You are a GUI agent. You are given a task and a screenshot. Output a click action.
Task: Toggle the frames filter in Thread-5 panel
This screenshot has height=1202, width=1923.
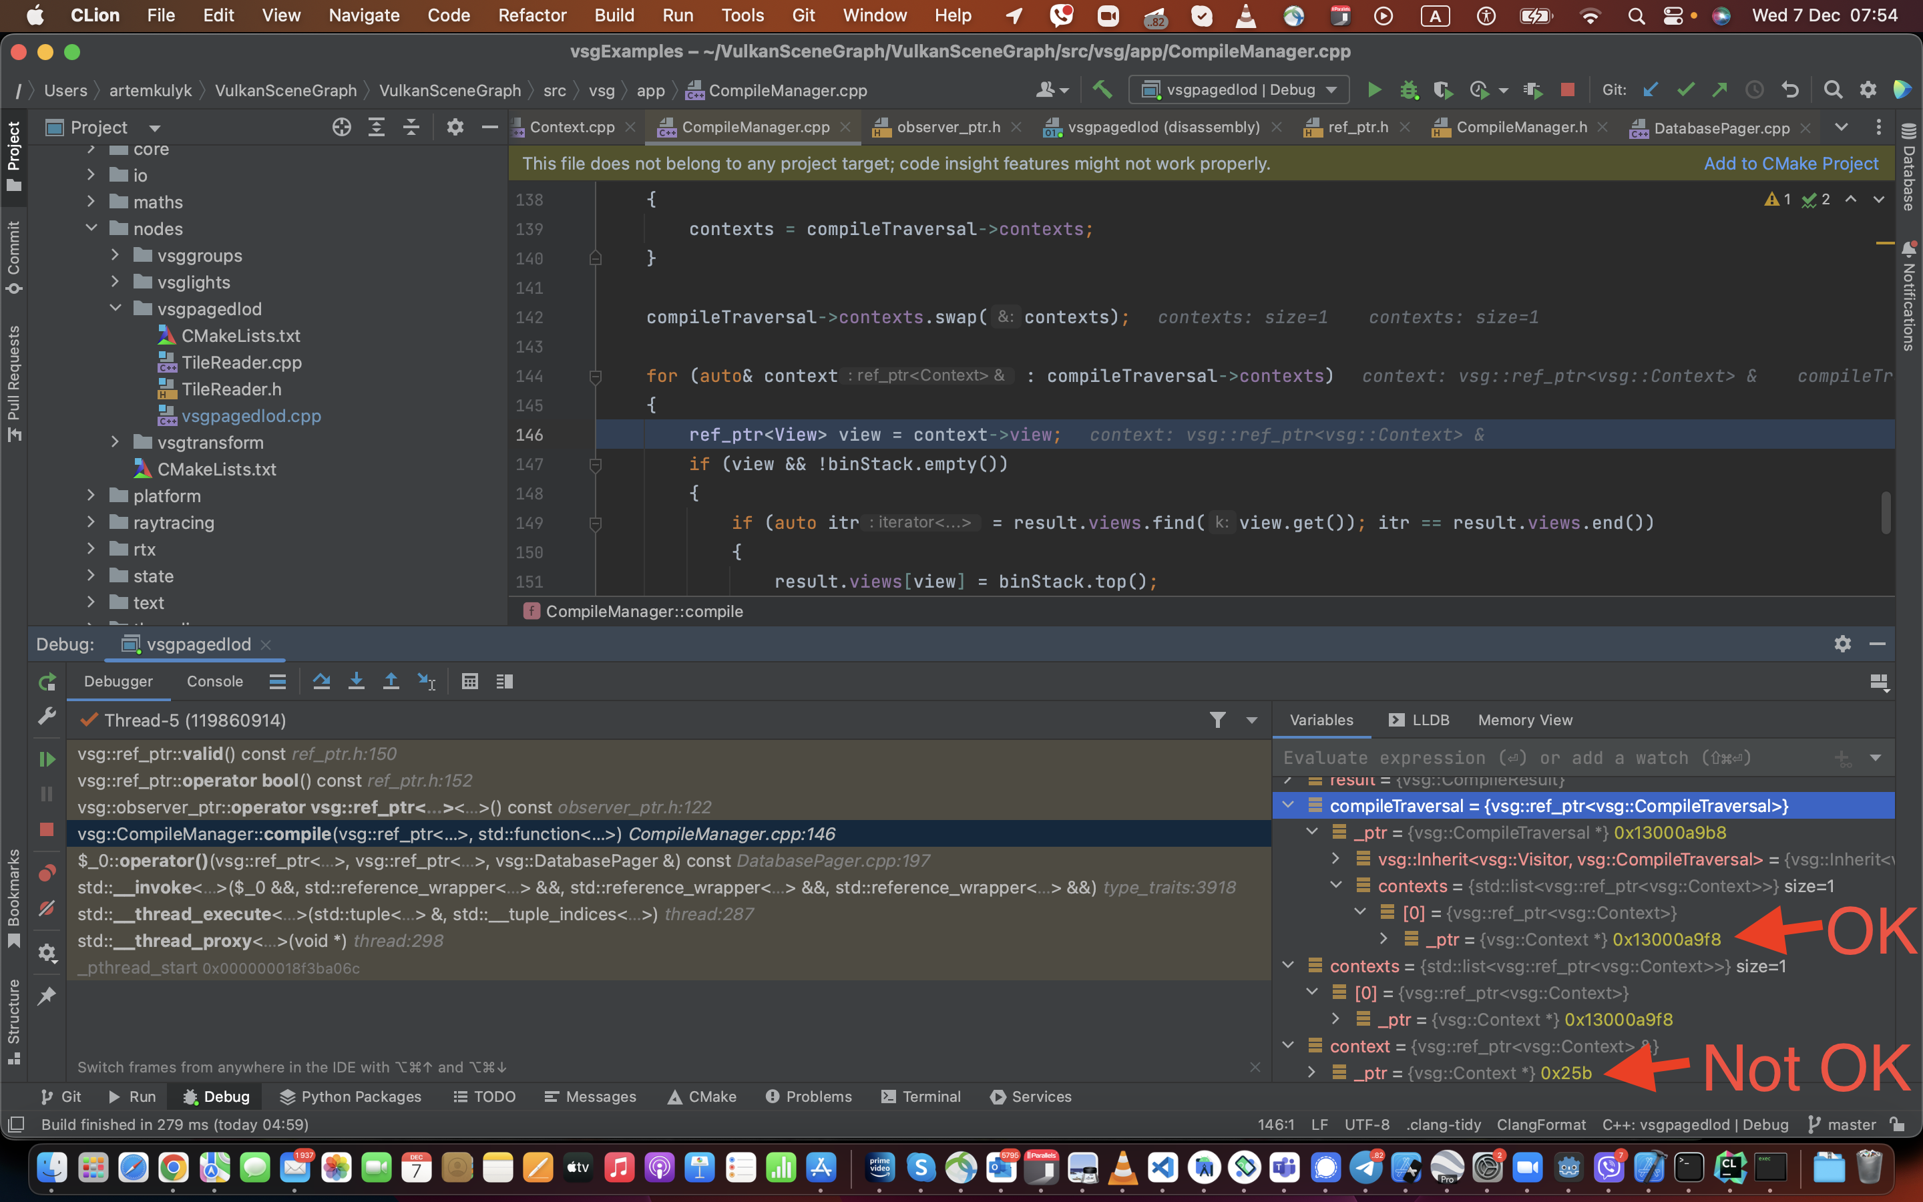(x=1217, y=721)
